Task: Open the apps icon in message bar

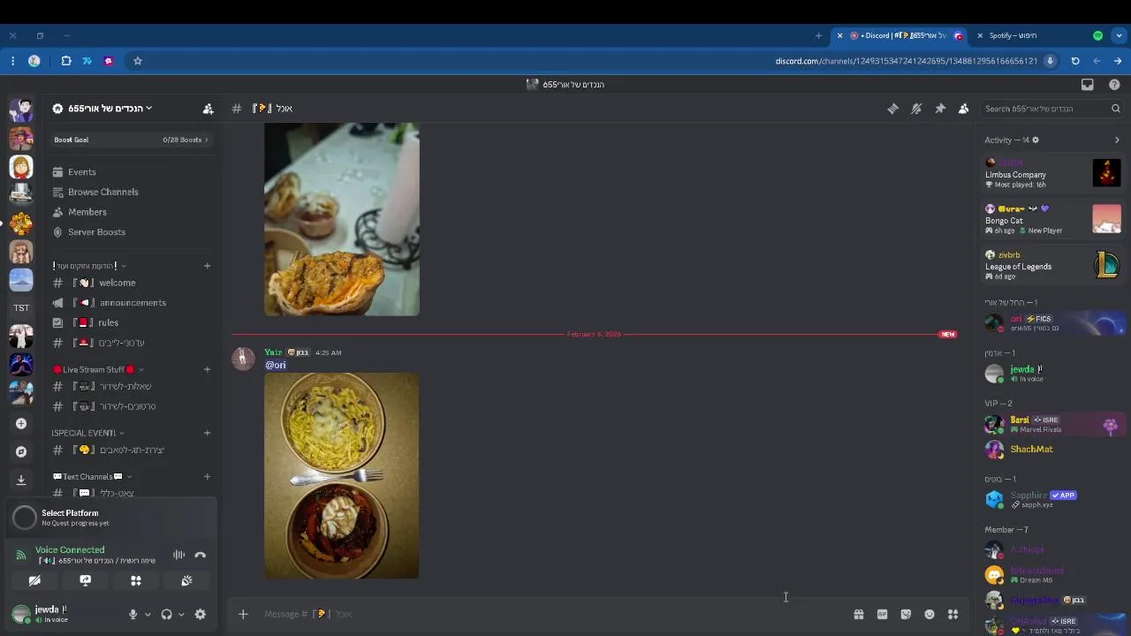Action: pos(953,614)
